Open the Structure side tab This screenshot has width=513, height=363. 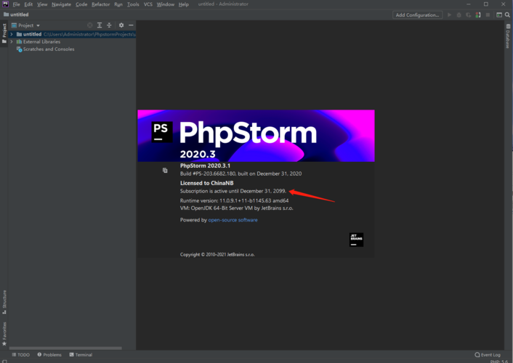coord(4,302)
